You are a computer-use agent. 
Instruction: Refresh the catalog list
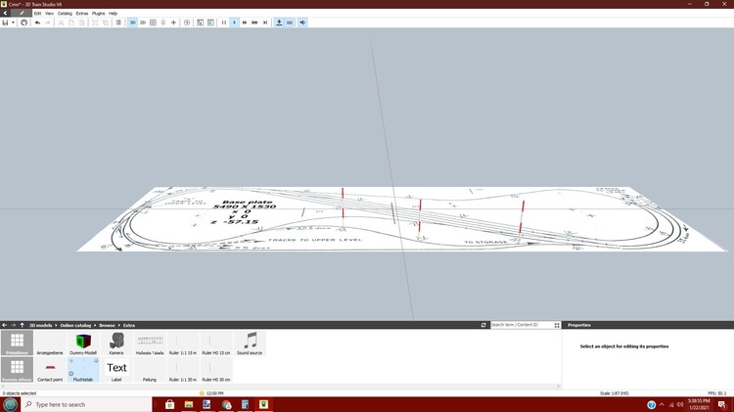click(483, 325)
